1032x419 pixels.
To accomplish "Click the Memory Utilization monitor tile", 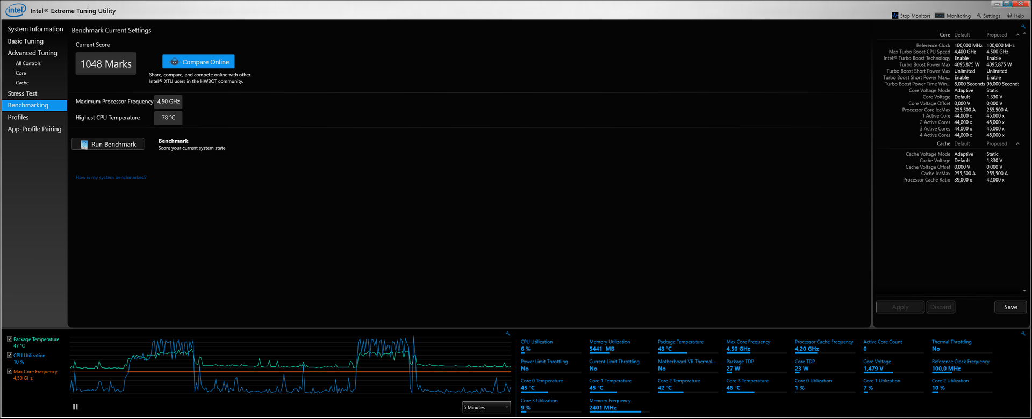I will click(x=619, y=345).
